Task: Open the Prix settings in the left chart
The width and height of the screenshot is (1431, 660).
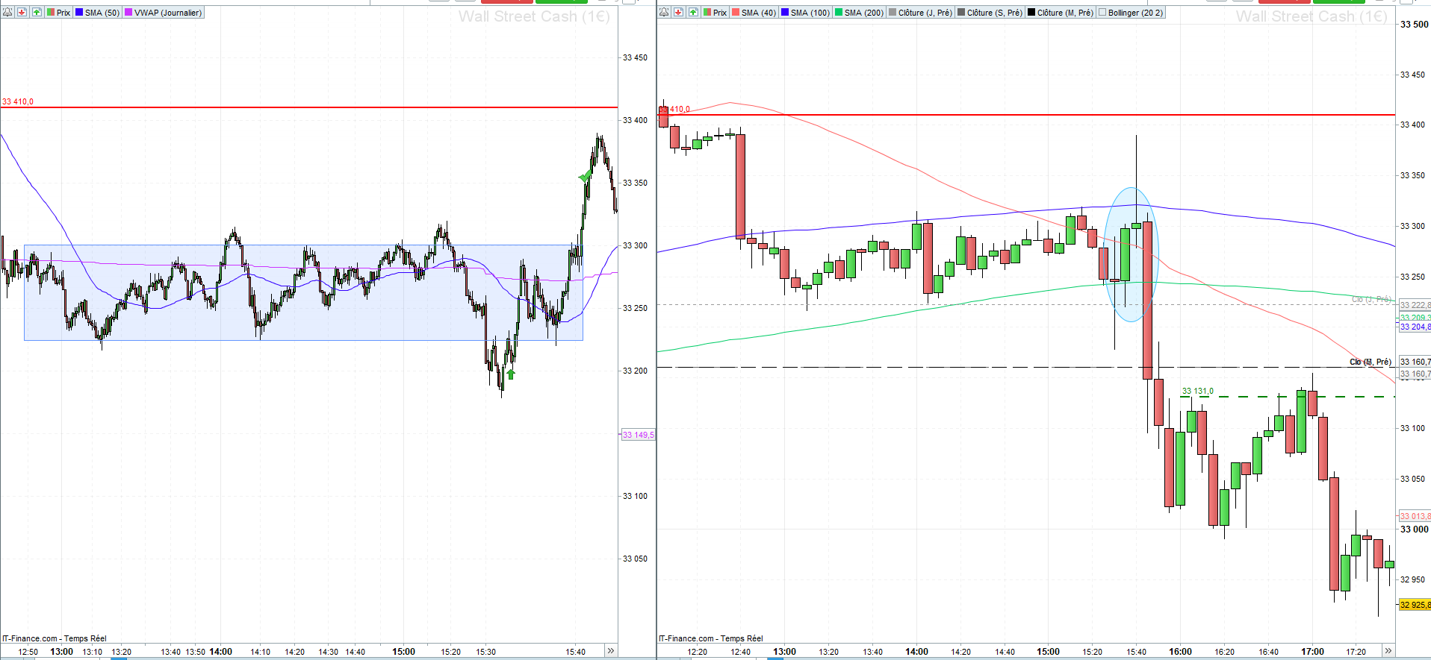Action: tap(58, 13)
